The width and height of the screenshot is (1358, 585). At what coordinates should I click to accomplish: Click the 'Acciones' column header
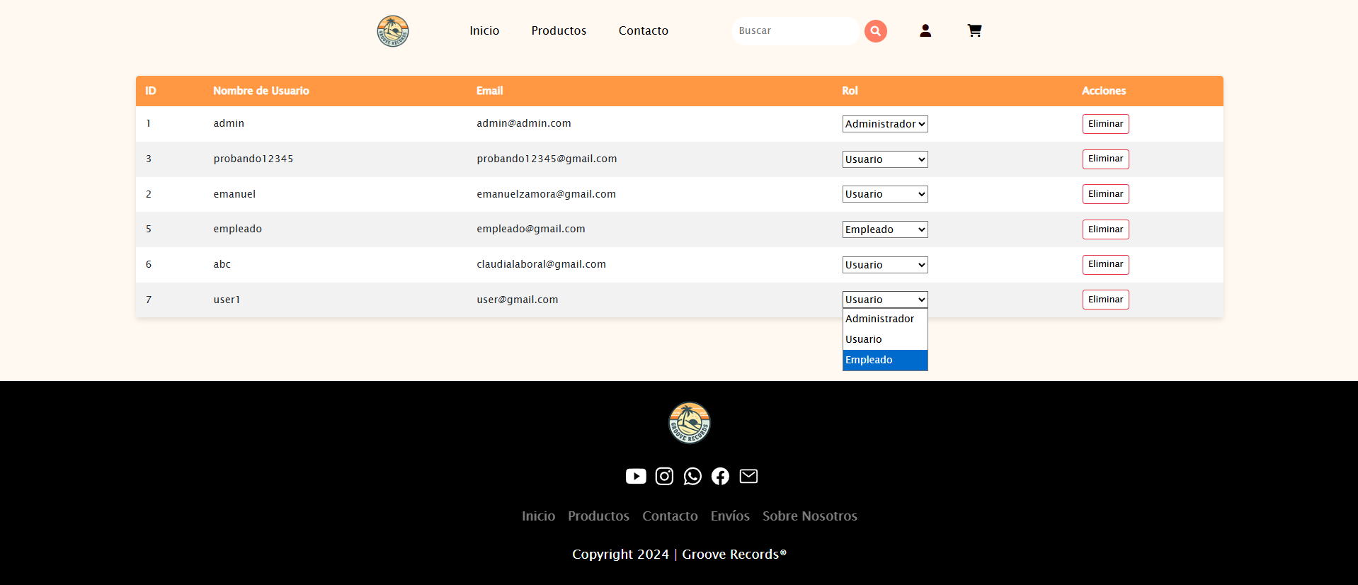[1104, 91]
